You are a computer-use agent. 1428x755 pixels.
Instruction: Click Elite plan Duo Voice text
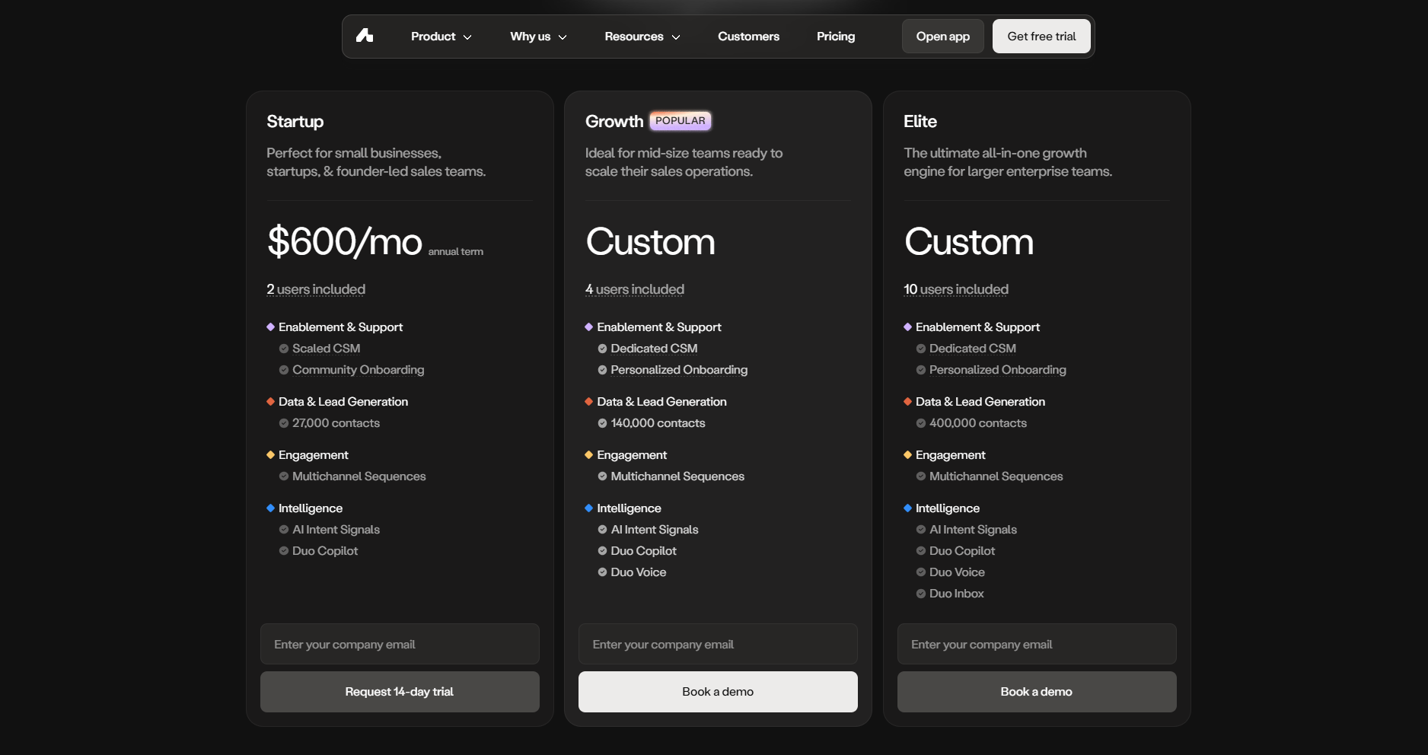(957, 572)
